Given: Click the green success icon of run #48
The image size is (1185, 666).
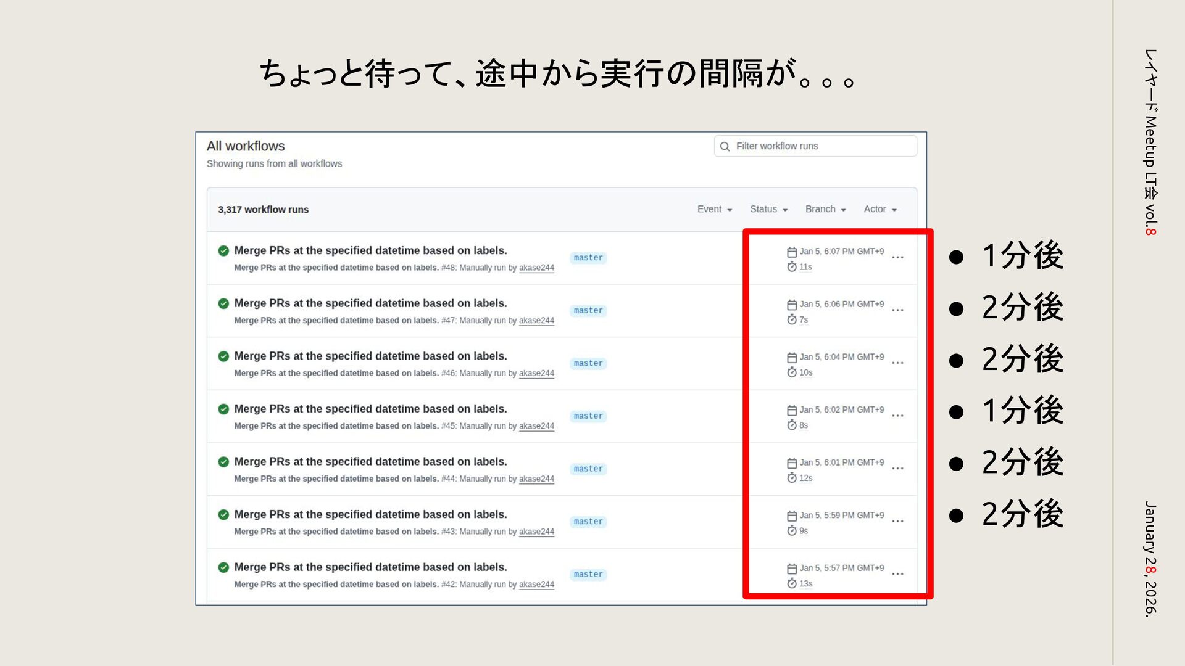Looking at the screenshot, I should coord(223,250).
